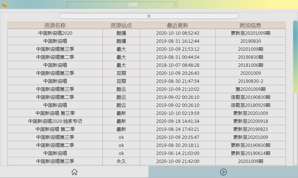Click the 更新至20190830期 info cell
Image resolution: width=298 pixels, height=178 pixels.
pos(251,145)
